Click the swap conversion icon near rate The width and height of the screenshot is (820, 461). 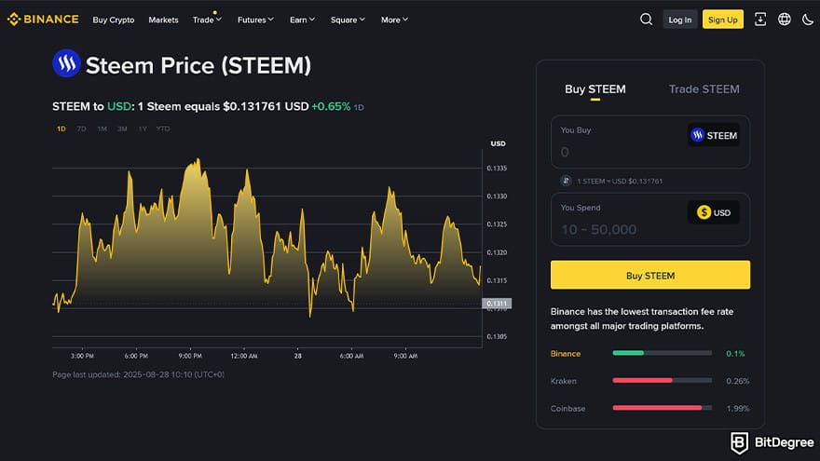pyautogui.click(x=566, y=181)
